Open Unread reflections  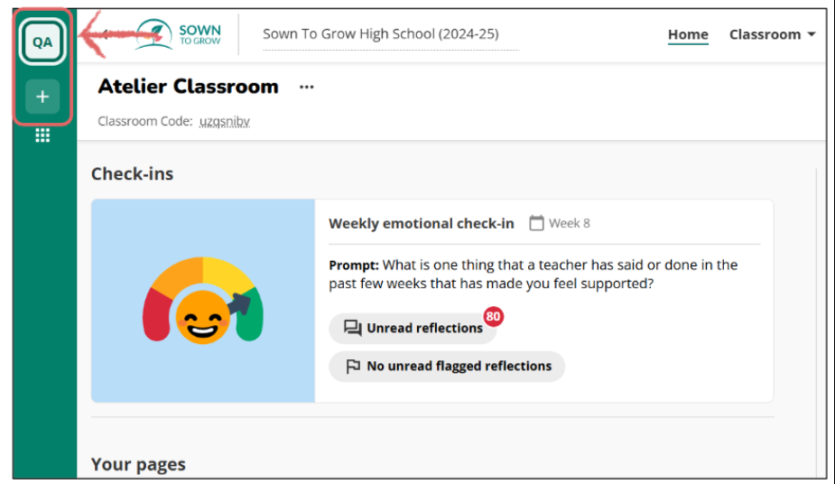tap(423, 329)
